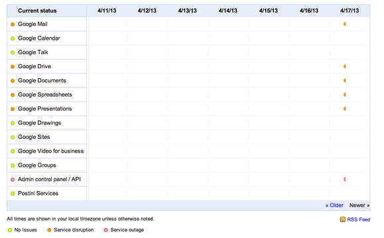Select the Google Spreadsheets service name
384x238 pixels.
tap(45, 95)
